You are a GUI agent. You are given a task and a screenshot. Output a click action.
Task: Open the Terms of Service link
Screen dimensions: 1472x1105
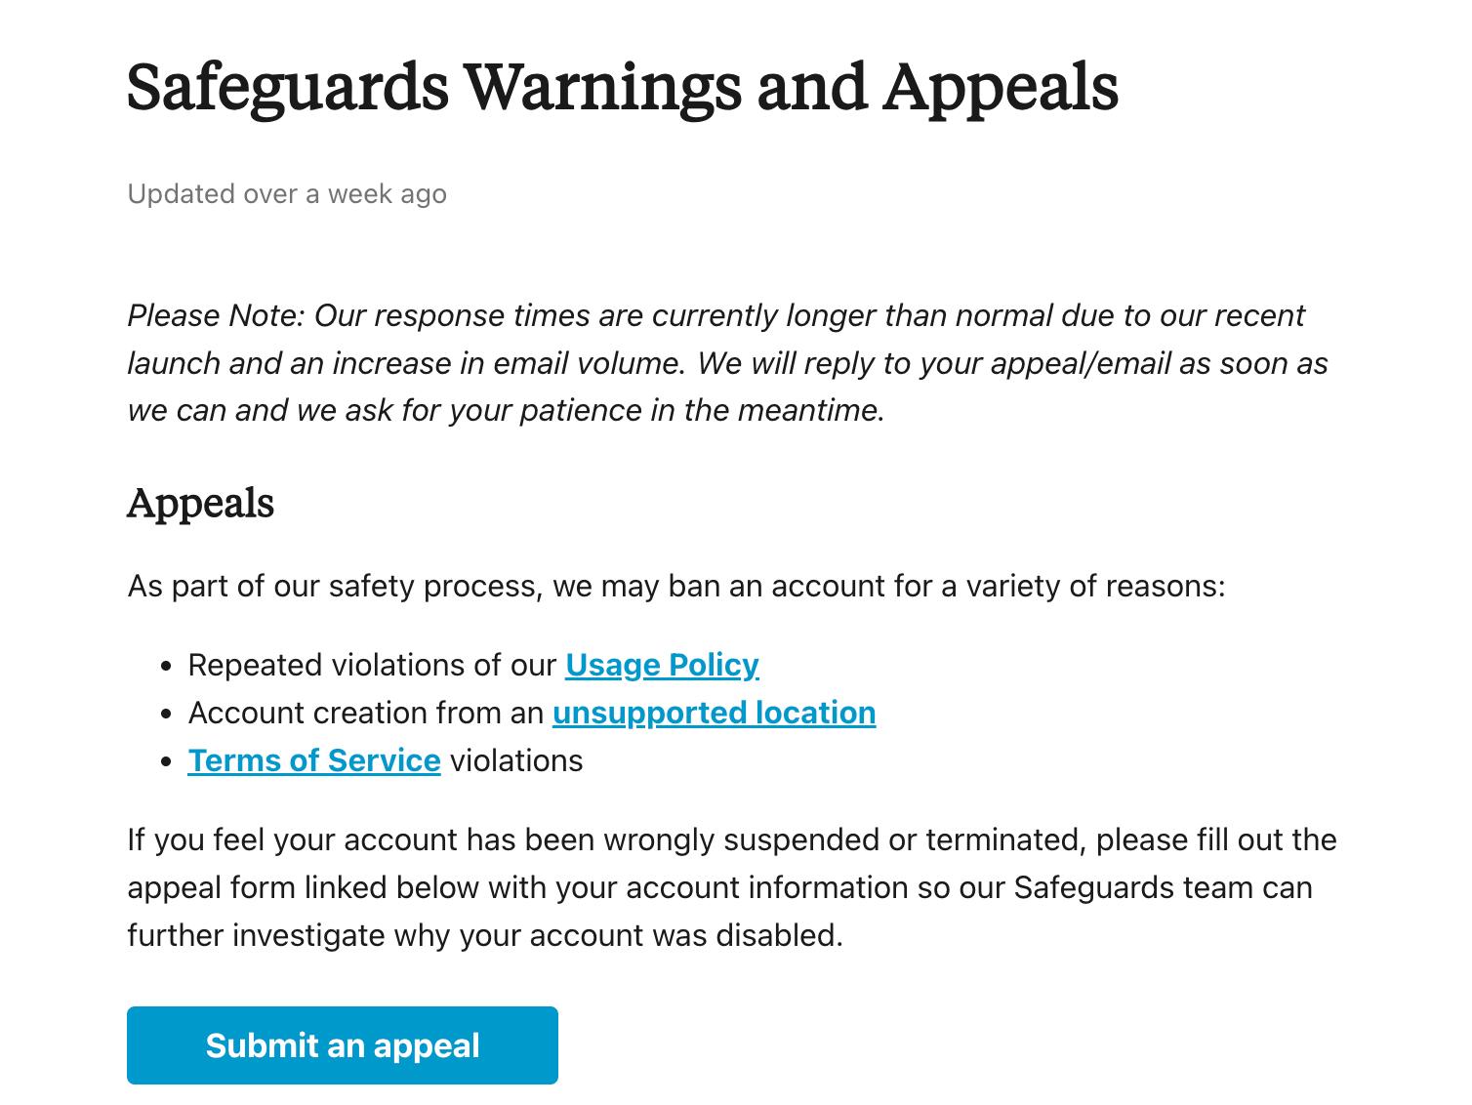click(313, 760)
